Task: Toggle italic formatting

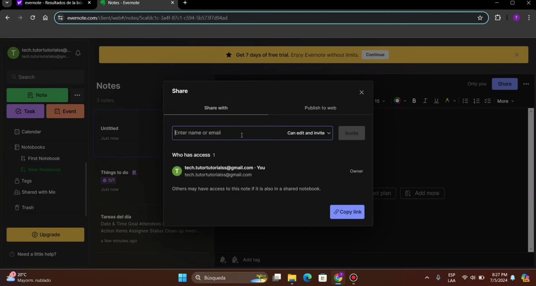Action: (x=425, y=101)
